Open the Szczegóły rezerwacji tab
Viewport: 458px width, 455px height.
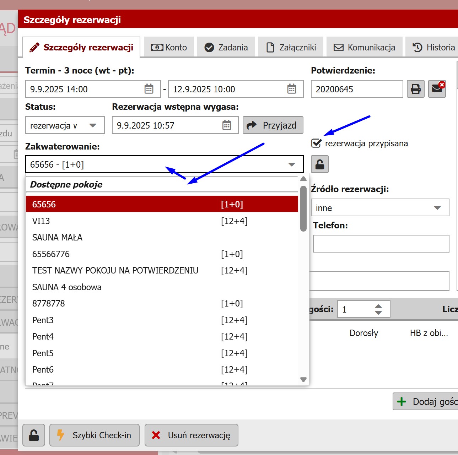coord(81,47)
